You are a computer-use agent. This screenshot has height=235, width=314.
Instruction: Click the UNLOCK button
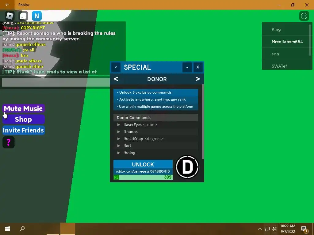tap(143, 164)
